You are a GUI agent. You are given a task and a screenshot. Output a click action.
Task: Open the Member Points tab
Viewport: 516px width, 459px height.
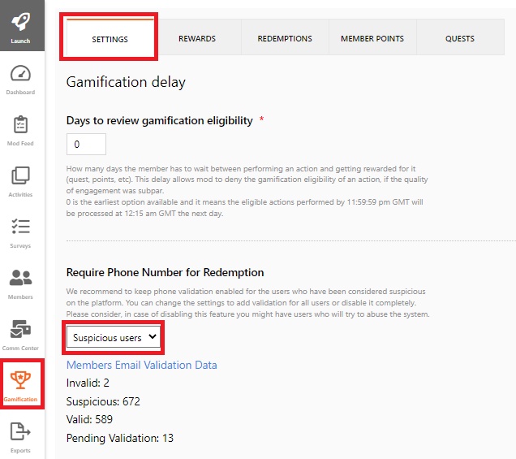point(372,38)
